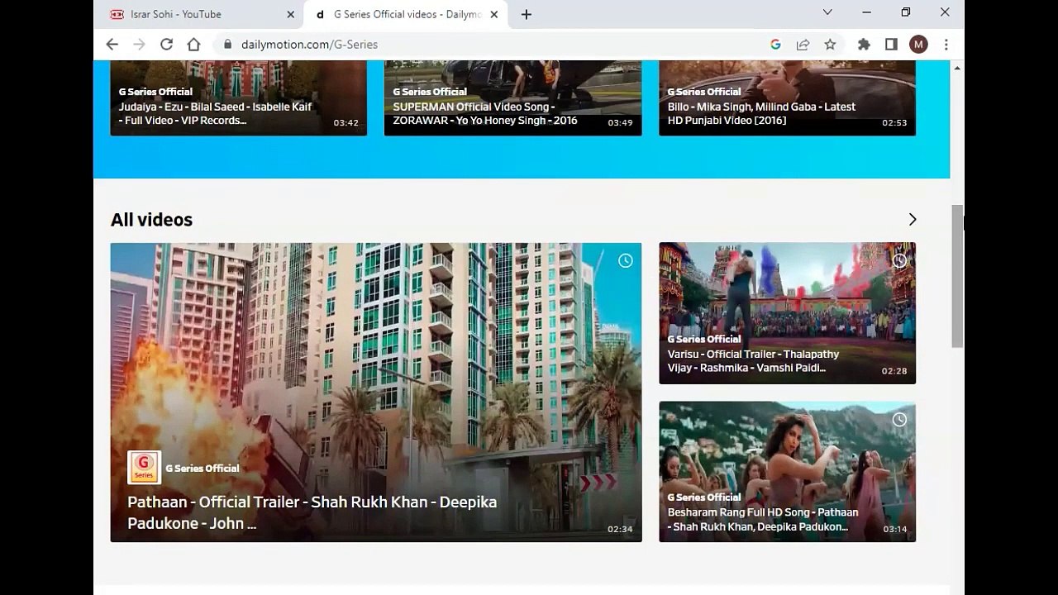This screenshot has height=595, width=1058.
Task: Add Besharam Rang song to Watch Later
Action: pyautogui.click(x=899, y=420)
